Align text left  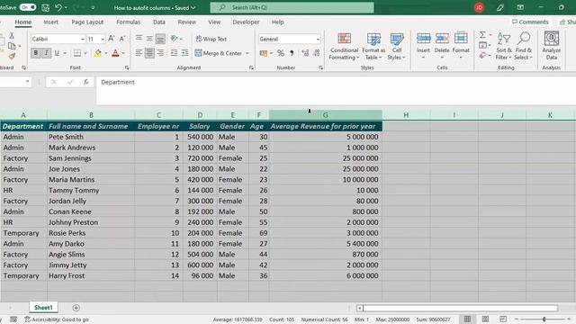pos(139,53)
